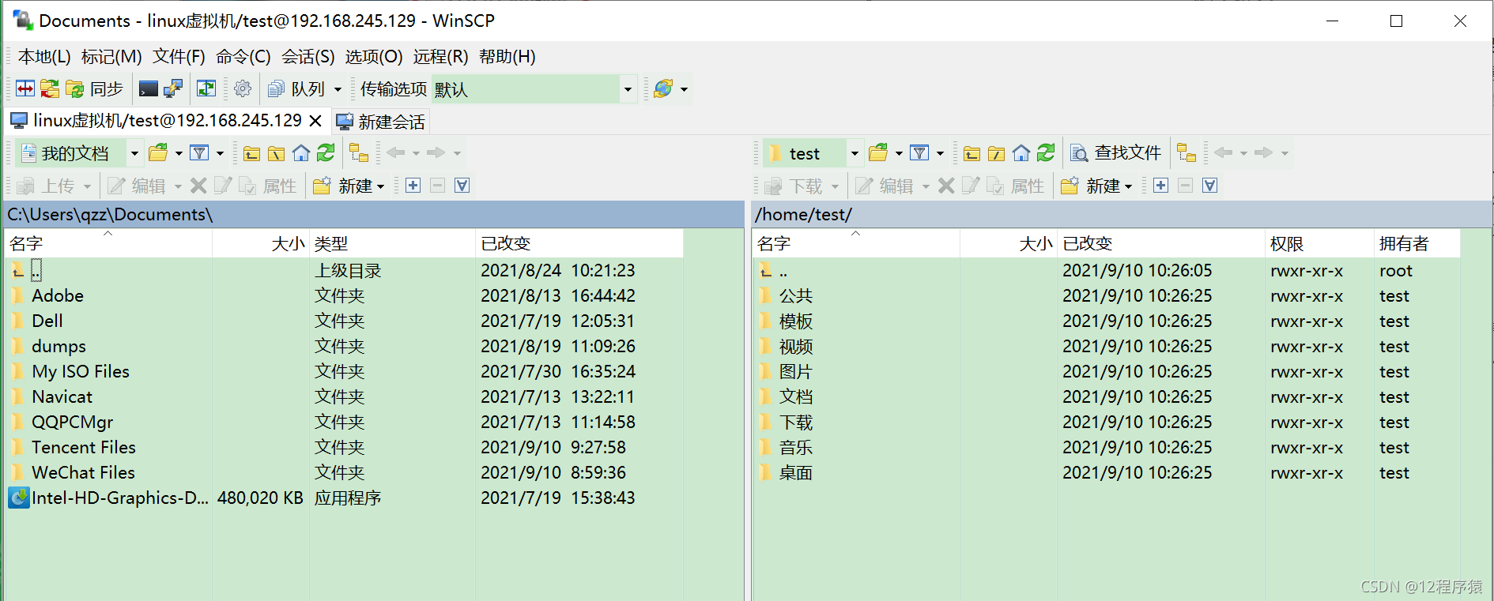Expand the remote test directory dropdown
Screen dimensions: 1494x601
pyautogui.click(x=855, y=153)
